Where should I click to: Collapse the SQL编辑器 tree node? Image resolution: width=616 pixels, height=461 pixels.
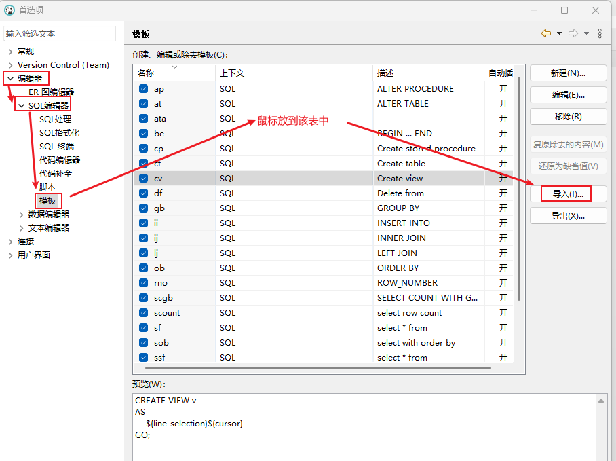click(21, 106)
